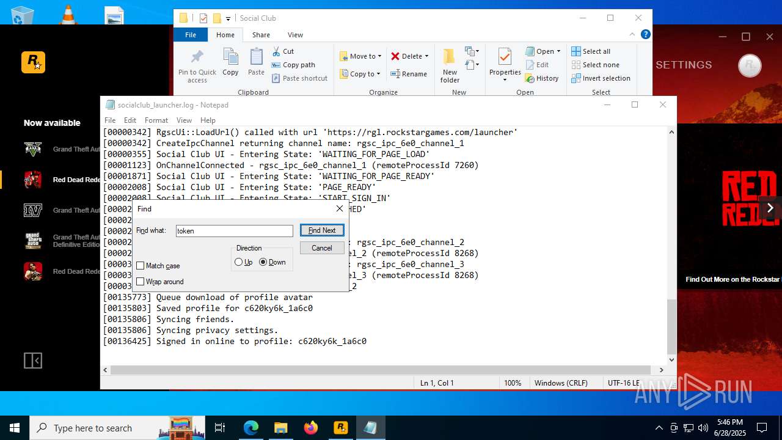Open Notepad Format menu

(156, 120)
